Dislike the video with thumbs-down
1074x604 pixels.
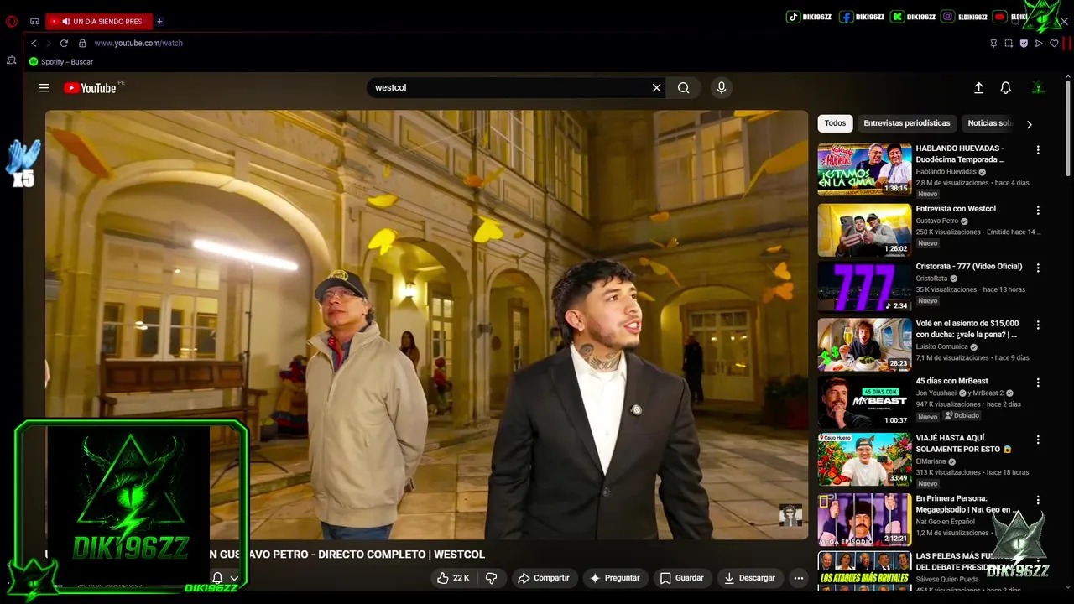(x=492, y=578)
